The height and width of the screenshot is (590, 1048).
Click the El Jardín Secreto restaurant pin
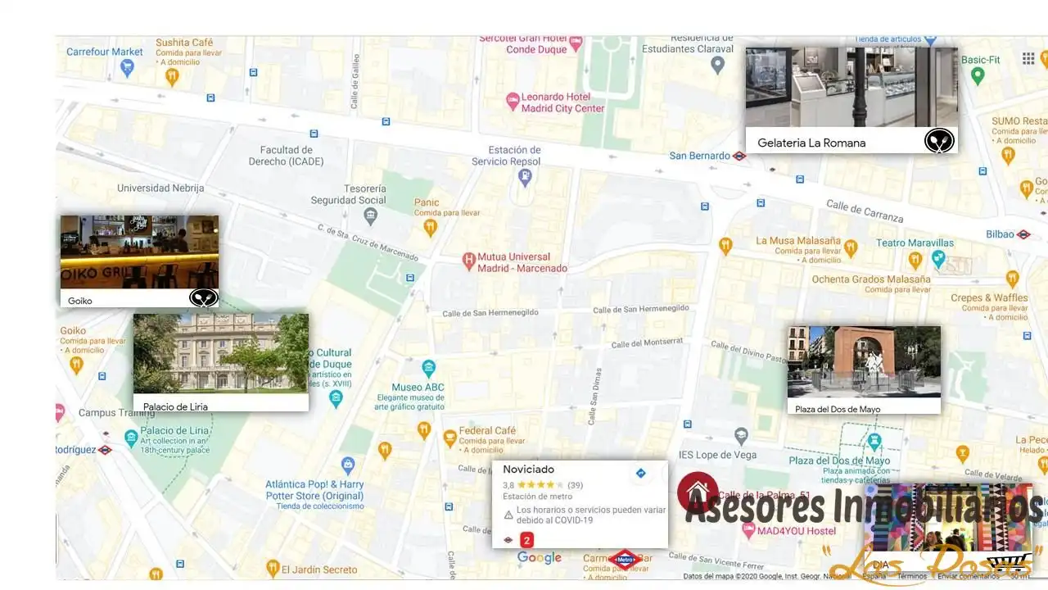click(271, 569)
